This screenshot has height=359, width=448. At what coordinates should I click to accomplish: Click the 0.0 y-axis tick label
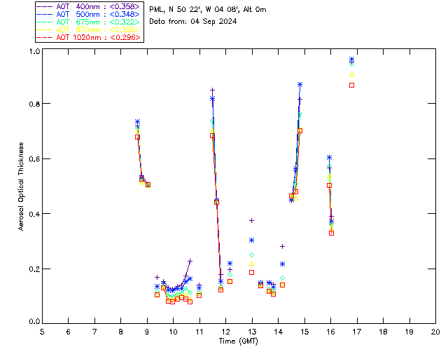(x=34, y=322)
